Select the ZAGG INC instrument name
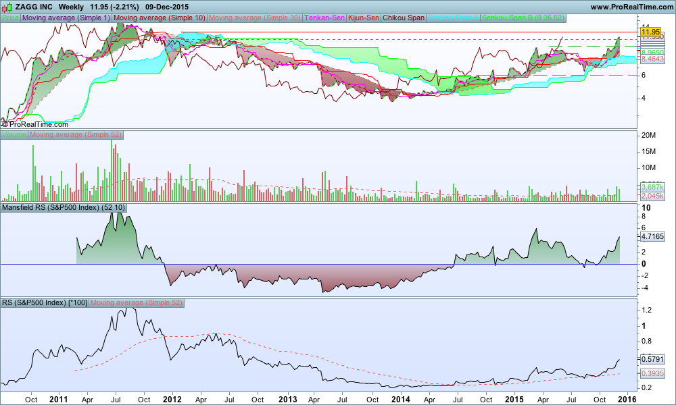Screen dimensions: 676x405 [33, 7]
